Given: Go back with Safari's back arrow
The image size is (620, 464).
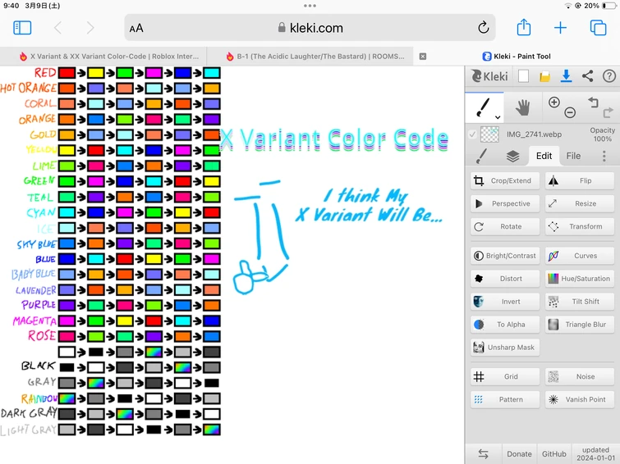Looking at the screenshot, I should [x=57, y=28].
